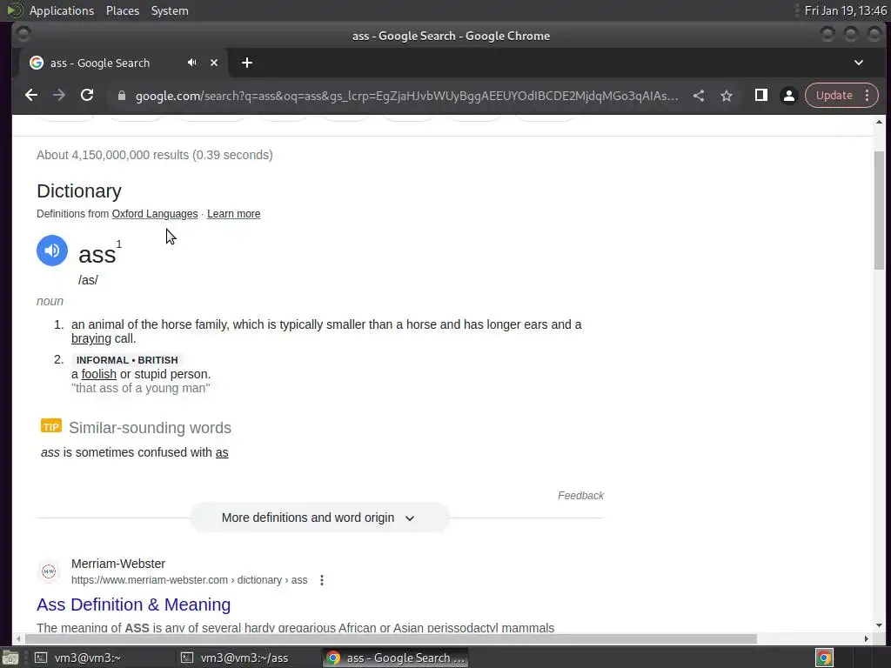Open the Chrome three-dot menu

868,96
